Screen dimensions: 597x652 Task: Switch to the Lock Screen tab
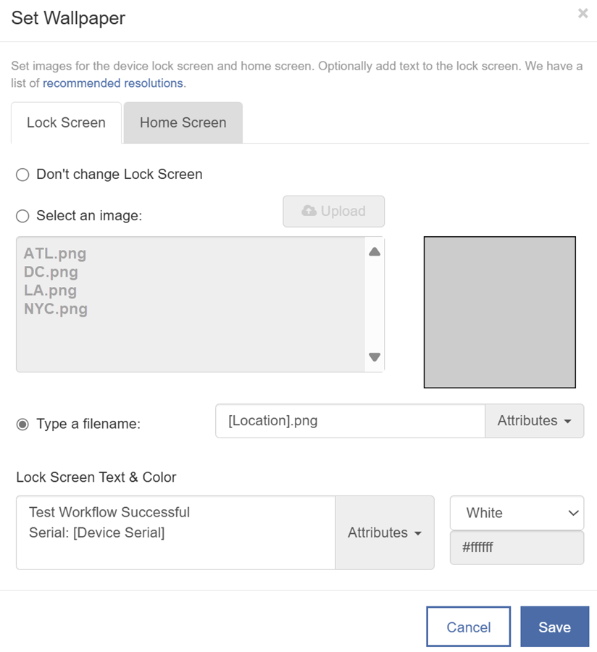click(66, 122)
